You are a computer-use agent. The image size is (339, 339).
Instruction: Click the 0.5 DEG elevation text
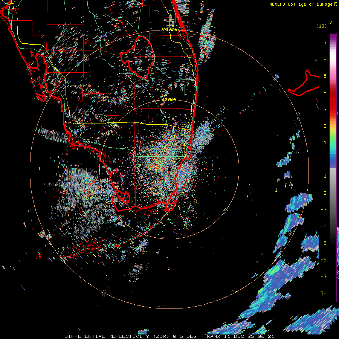[x=185, y=336]
